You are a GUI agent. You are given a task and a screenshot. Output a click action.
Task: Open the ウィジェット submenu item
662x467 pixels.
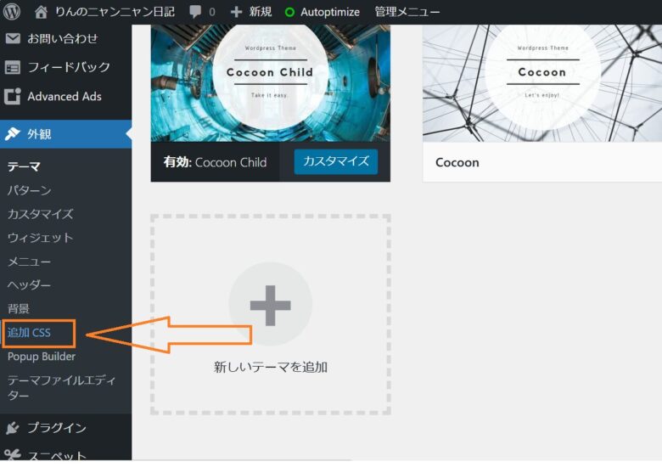(40, 238)
